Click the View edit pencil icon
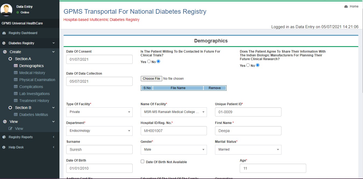 11,129
